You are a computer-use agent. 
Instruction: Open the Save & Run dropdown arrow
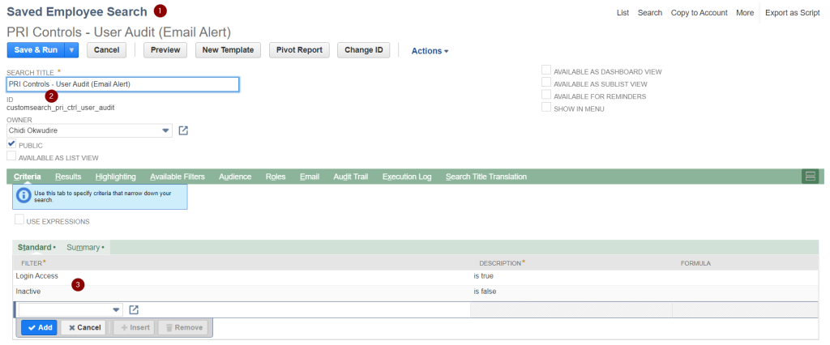(x=71, y=50)
